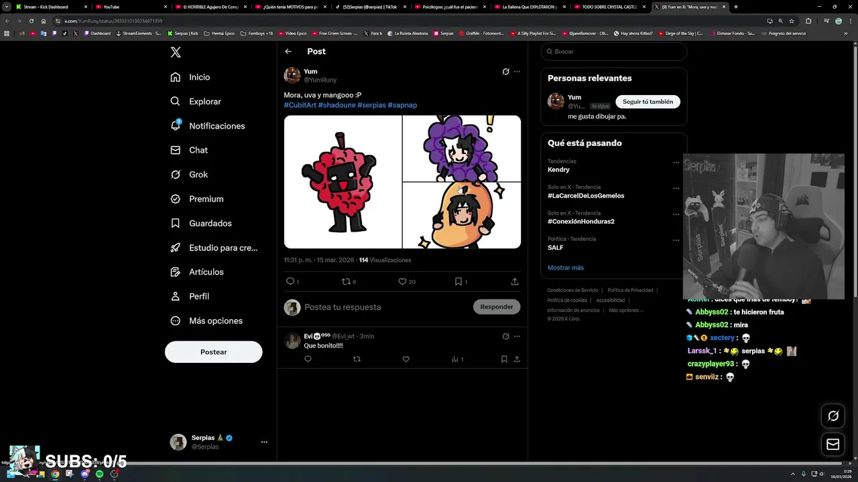Open #LaCarcelDeLosGemelos trend
Viewport: 858px width, 482px height.
coord(586,196)
